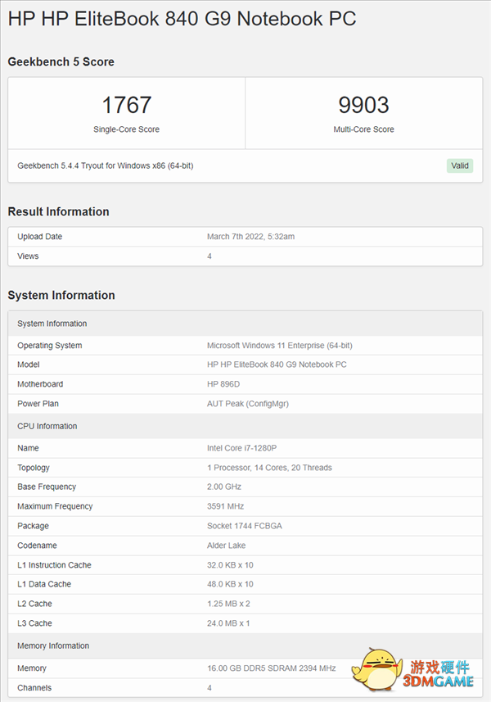Select CPU name Intel Core i7-1280P
491x702 pixels.
(242, 448)
